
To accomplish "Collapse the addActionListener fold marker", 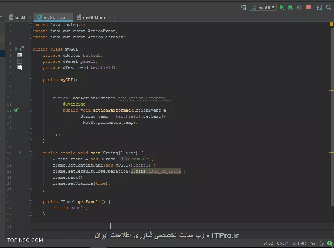I will point(31,98).
